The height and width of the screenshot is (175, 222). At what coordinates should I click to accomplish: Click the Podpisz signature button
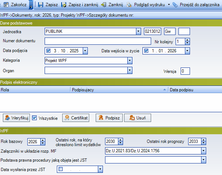109,118
